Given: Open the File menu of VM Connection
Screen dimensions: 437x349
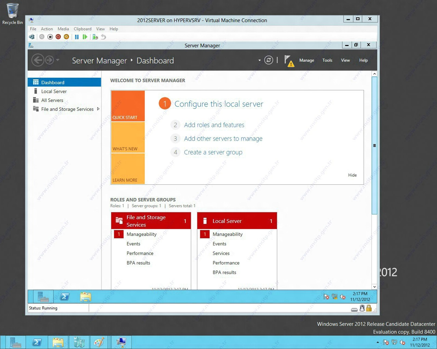Looking at the screenshot, I should tap(33, 29).
